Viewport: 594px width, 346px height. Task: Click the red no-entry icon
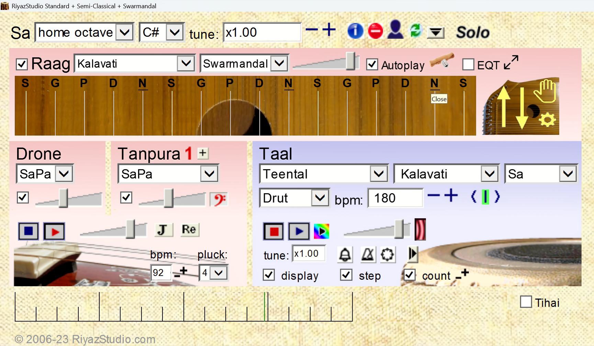coord(375,31)
